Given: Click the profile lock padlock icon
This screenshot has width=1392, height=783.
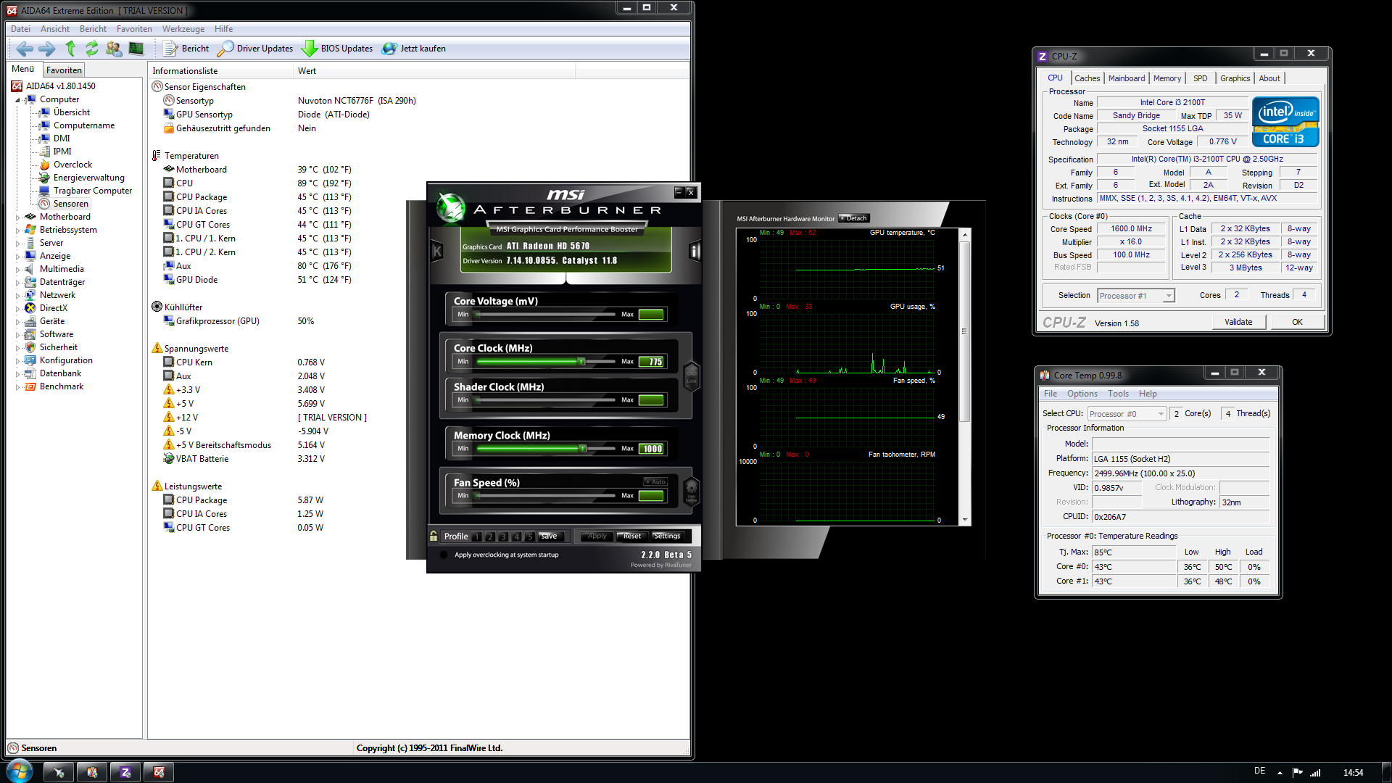Looking at the screenshot, I should point(434,536).
